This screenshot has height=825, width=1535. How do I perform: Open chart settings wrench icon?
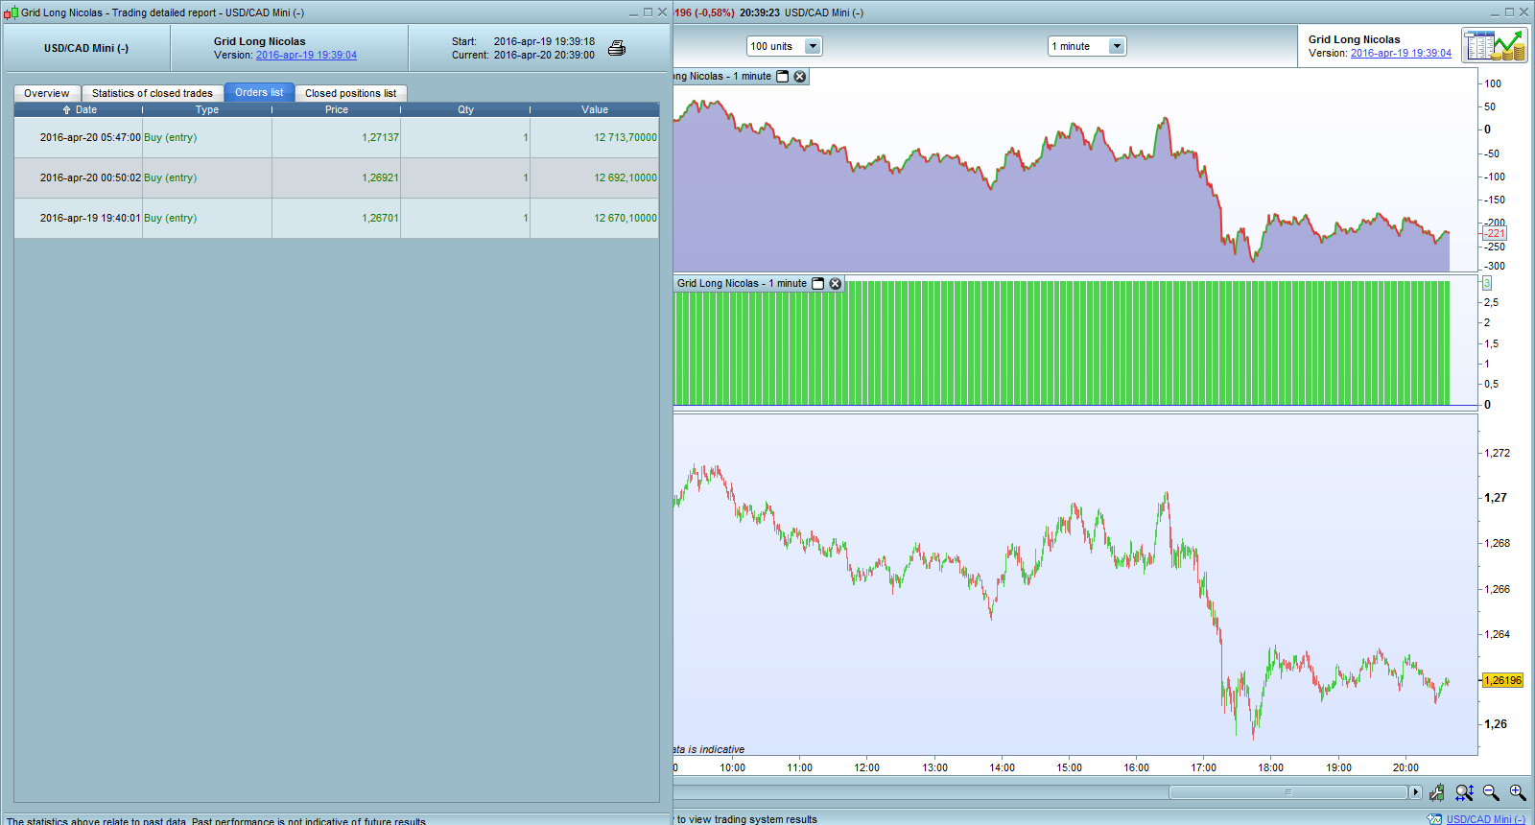(1436, 792)
